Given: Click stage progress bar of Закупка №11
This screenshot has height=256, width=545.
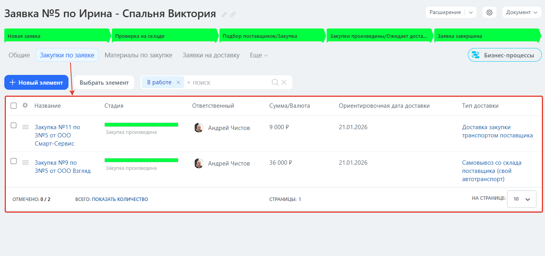Looking at the screenshot, I should [x=141, y=124].
